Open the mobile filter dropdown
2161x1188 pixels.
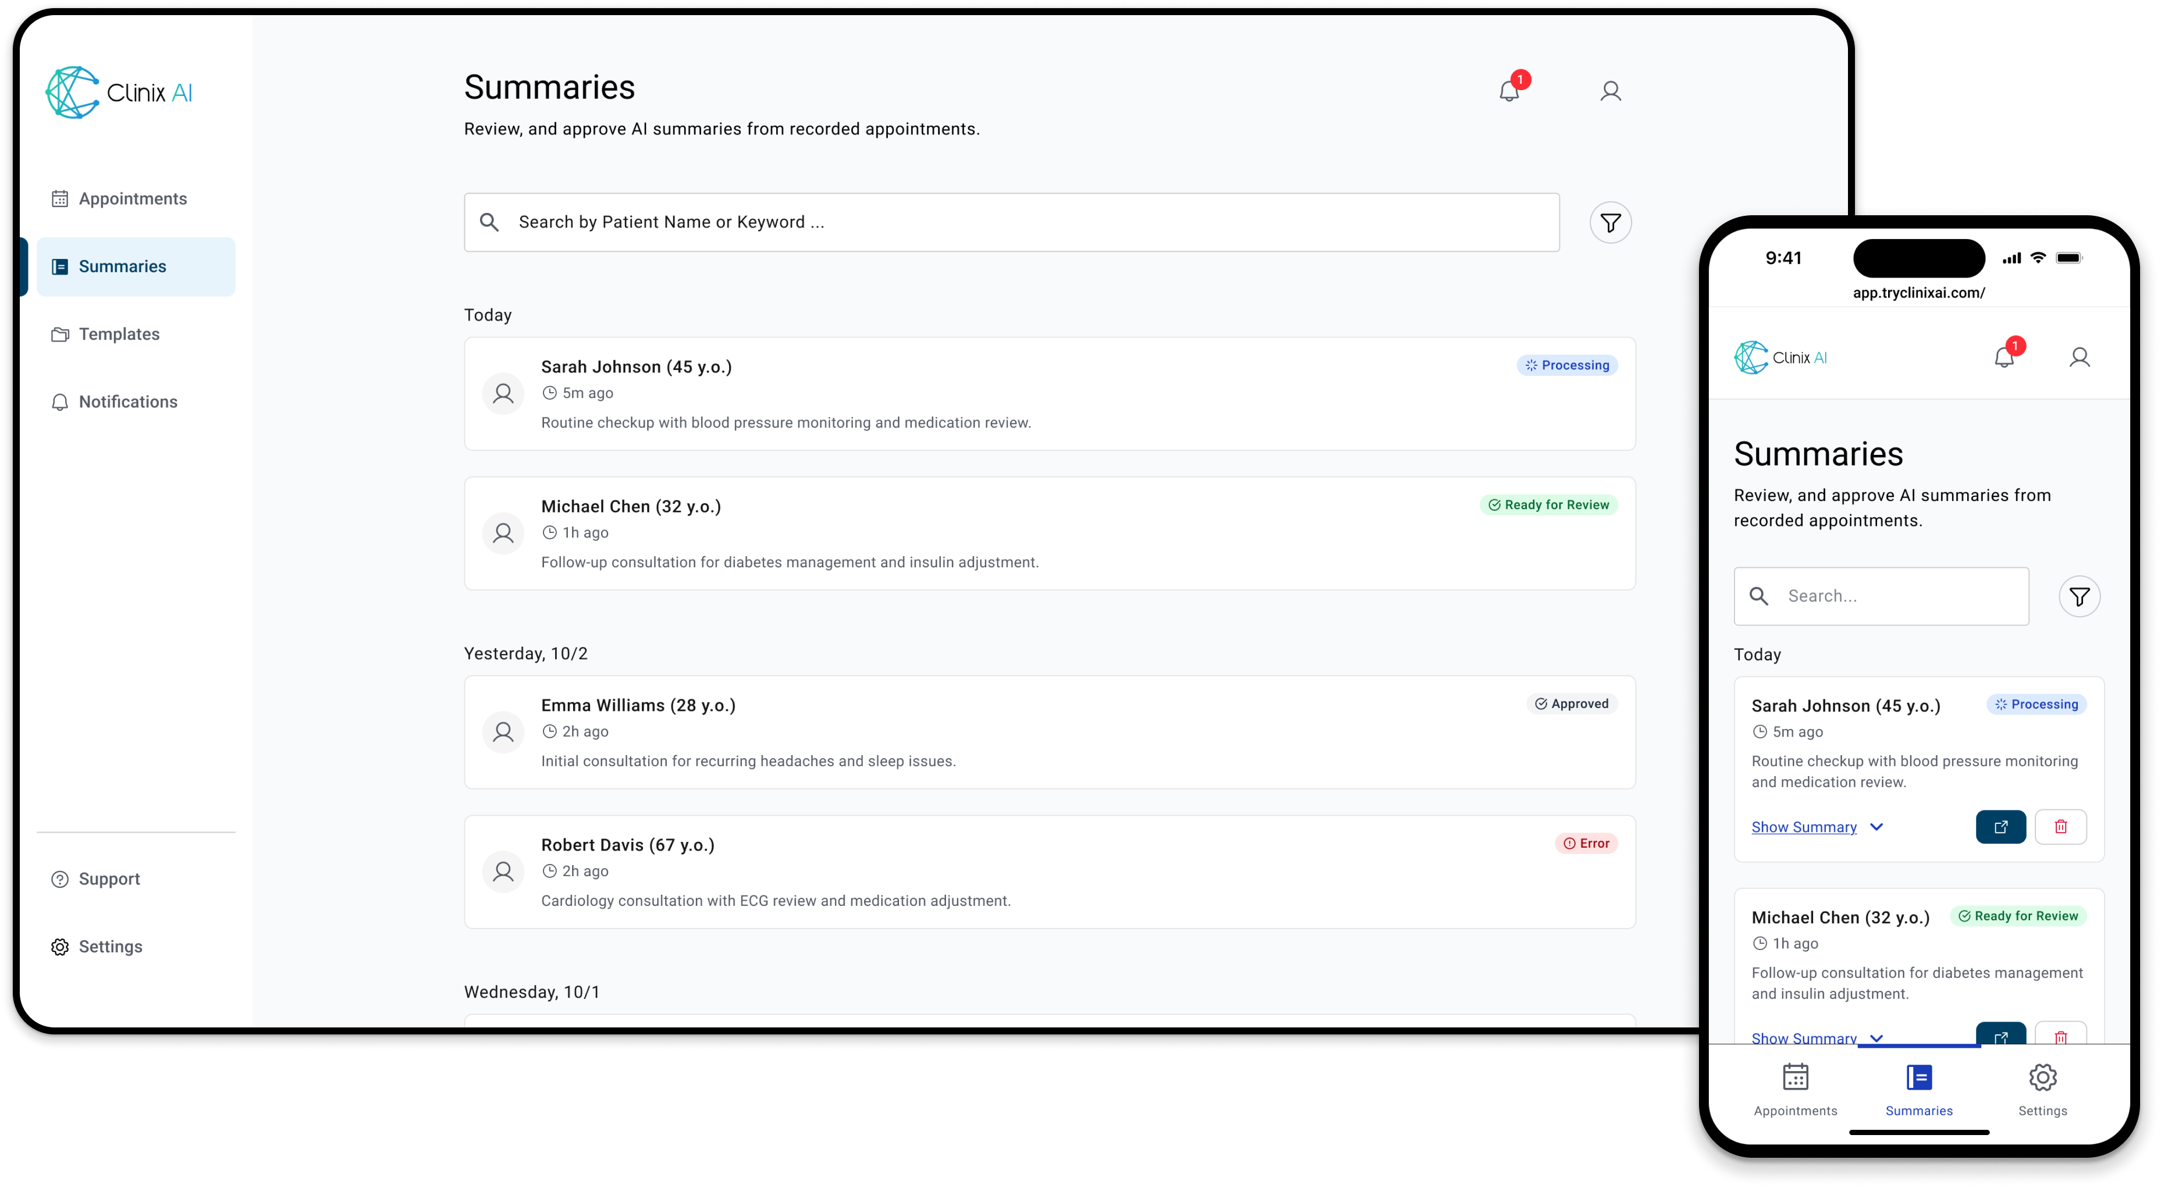[x=2079, y=596]
